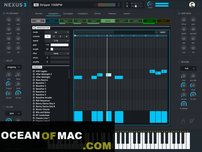Open the arpeggiator mode dropdown
202x152 pixels.
(57, 32)
